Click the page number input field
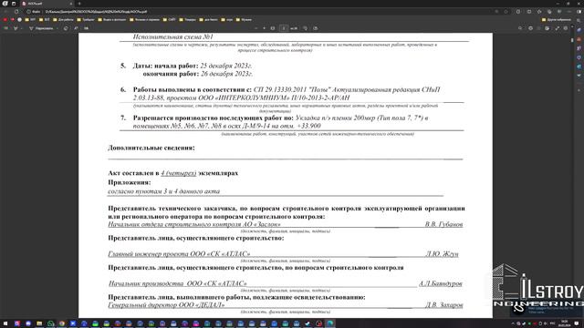584x328 pixels. click(x=284, y=28)
